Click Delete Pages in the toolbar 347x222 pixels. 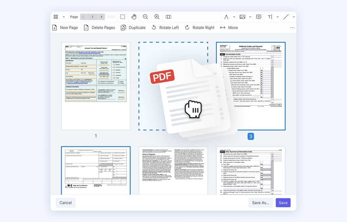click(99, 27)
